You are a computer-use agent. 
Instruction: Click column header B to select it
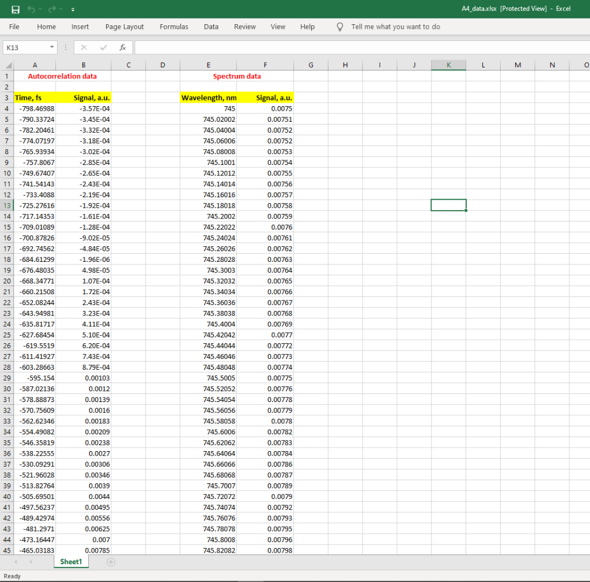pyautogui.click(x=84, y=65)
